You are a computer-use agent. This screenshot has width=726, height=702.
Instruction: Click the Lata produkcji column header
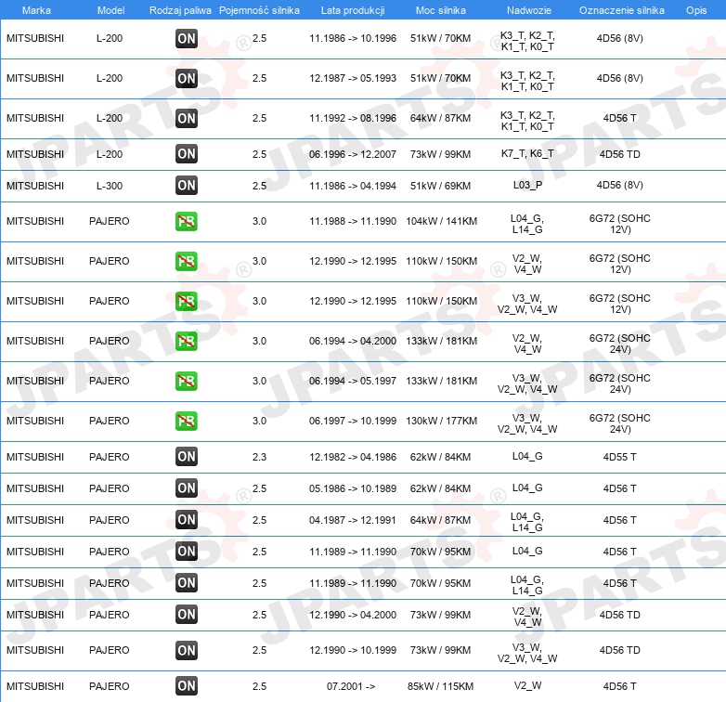[x=353, y=10]
